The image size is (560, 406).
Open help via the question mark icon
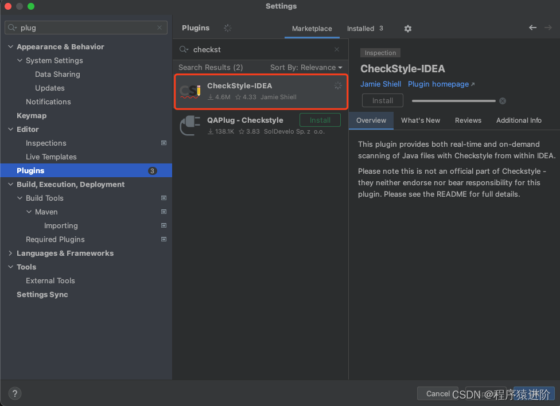[14, 393]
